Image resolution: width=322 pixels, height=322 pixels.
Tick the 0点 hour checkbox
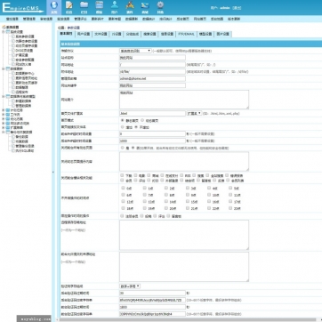123,188
